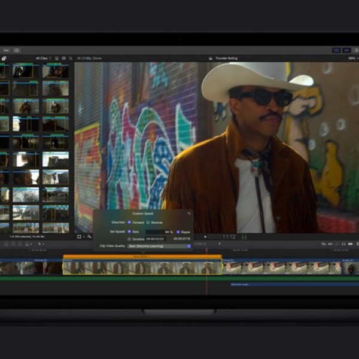This screenshot has height=359, width=359.
Task: Toggle the Ripple checkbox
Action: [178, 232]
